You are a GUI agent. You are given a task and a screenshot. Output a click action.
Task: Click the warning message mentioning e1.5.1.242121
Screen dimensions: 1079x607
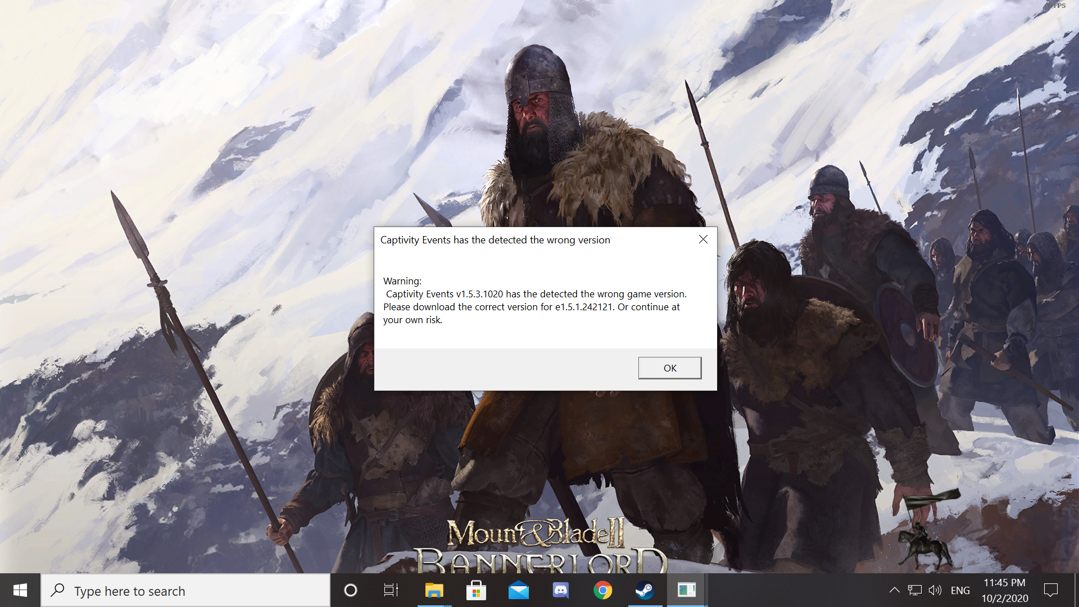(534, 301)
